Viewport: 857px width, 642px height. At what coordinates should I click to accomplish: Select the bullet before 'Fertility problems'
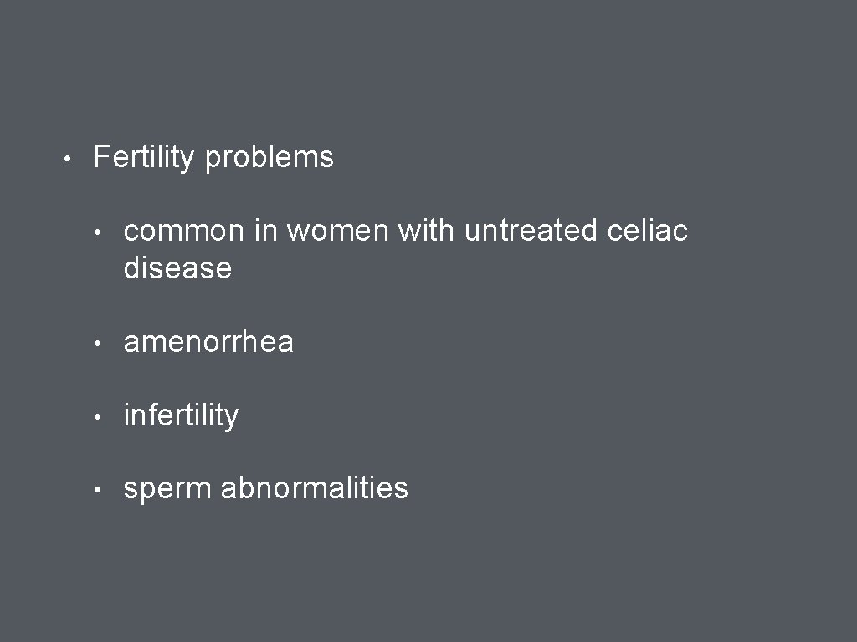[67, 159]
